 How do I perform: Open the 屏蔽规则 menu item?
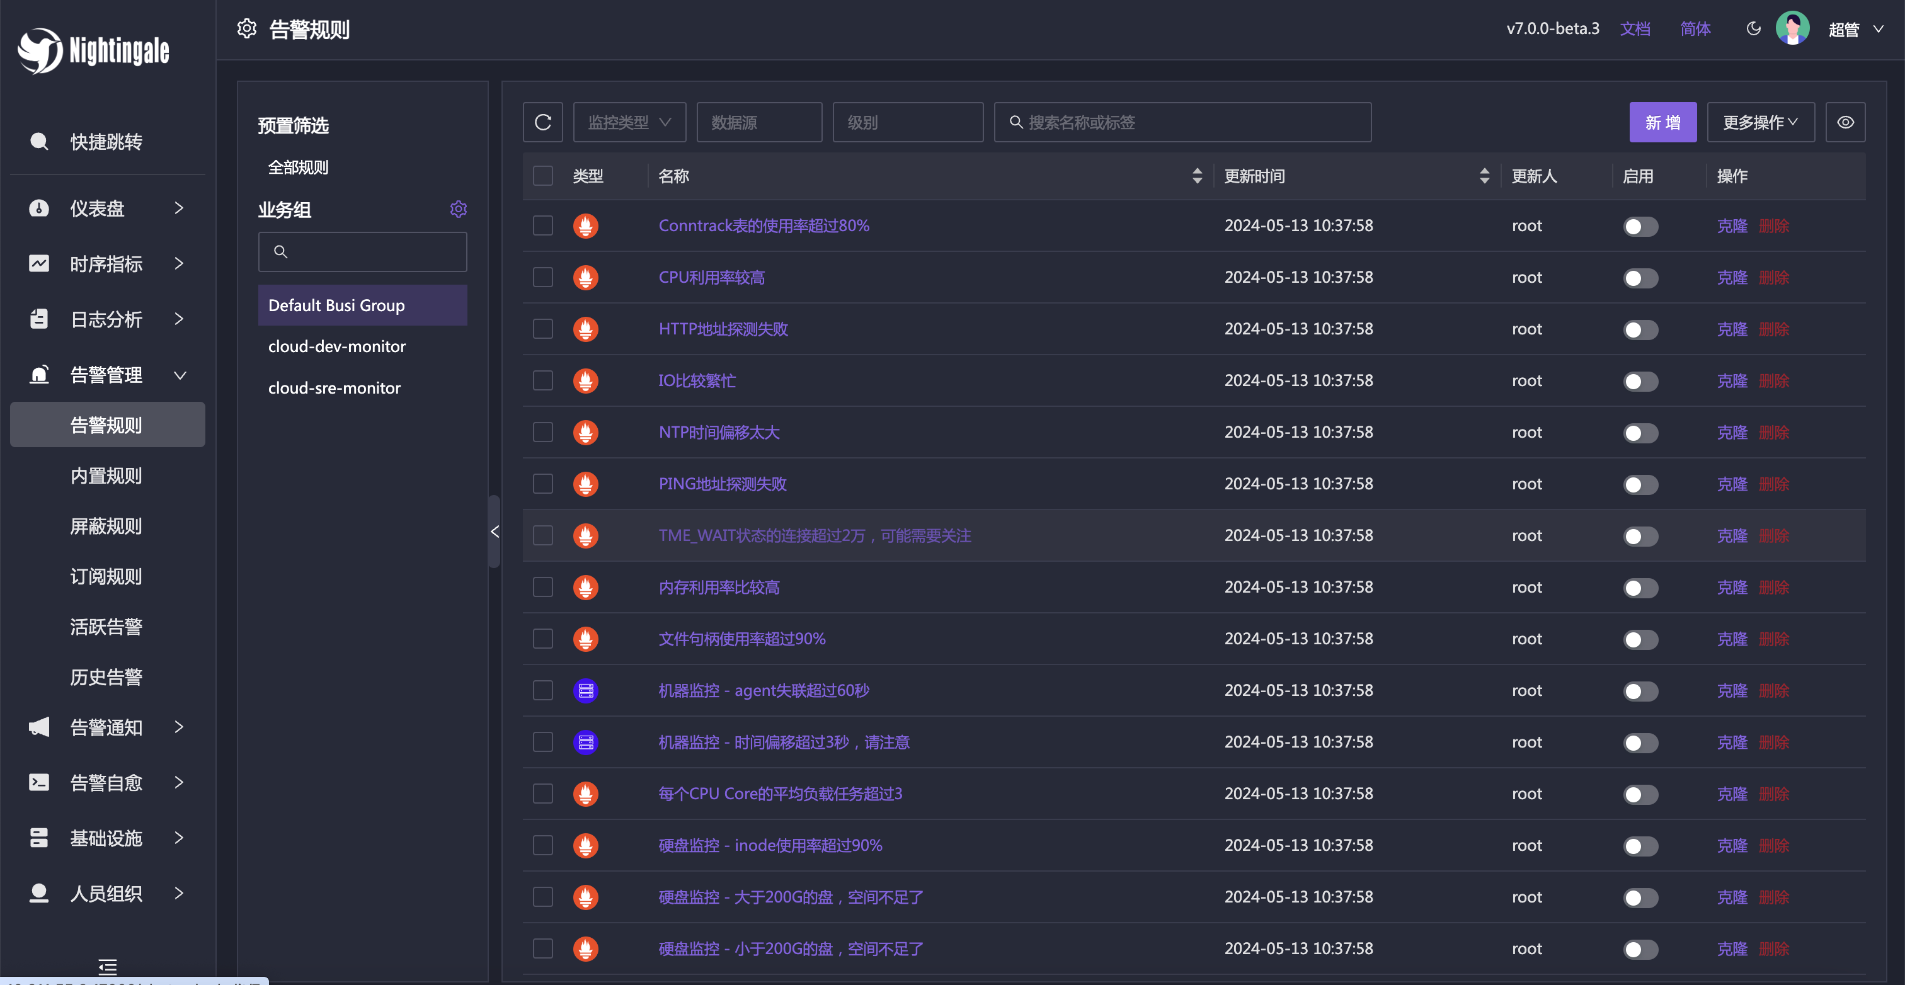[108, 525]
